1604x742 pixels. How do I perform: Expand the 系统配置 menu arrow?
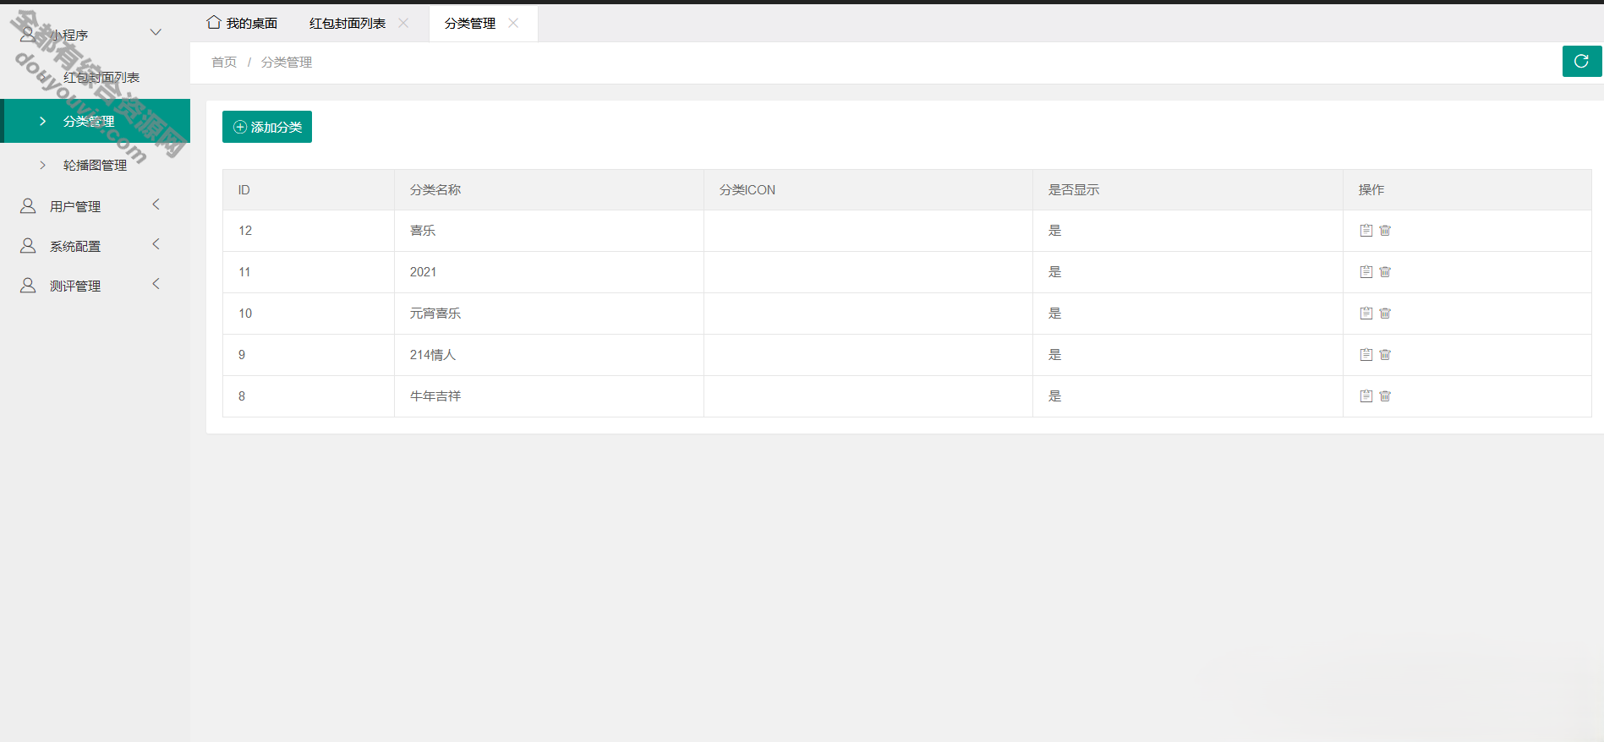(156, 244)
